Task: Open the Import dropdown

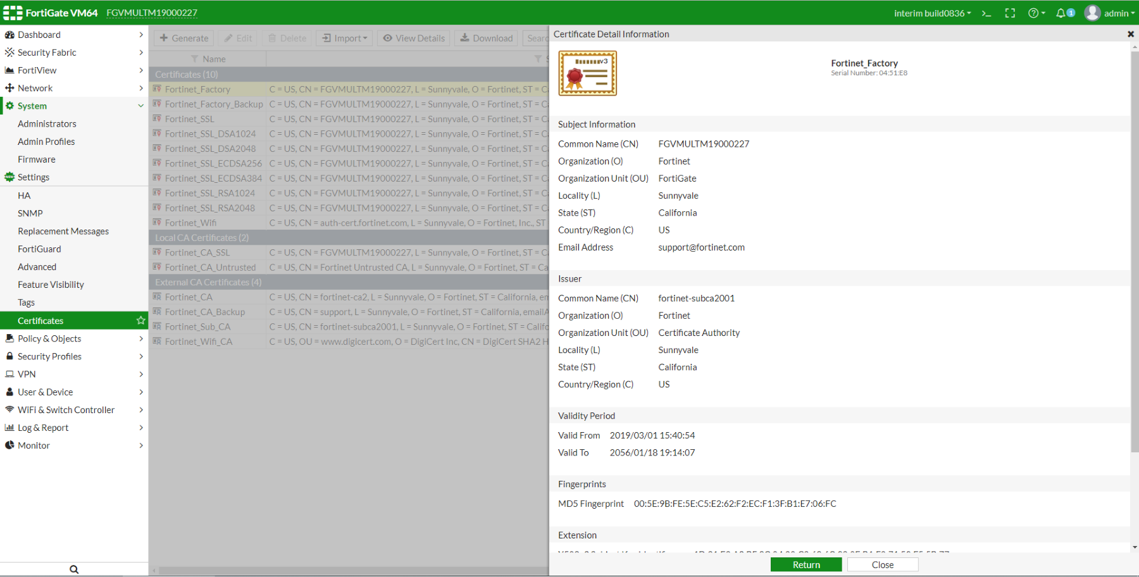Action: click(x=344, y=38)
